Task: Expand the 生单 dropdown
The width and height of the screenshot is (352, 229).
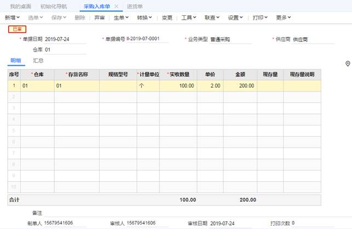Action: click(121, 18)
